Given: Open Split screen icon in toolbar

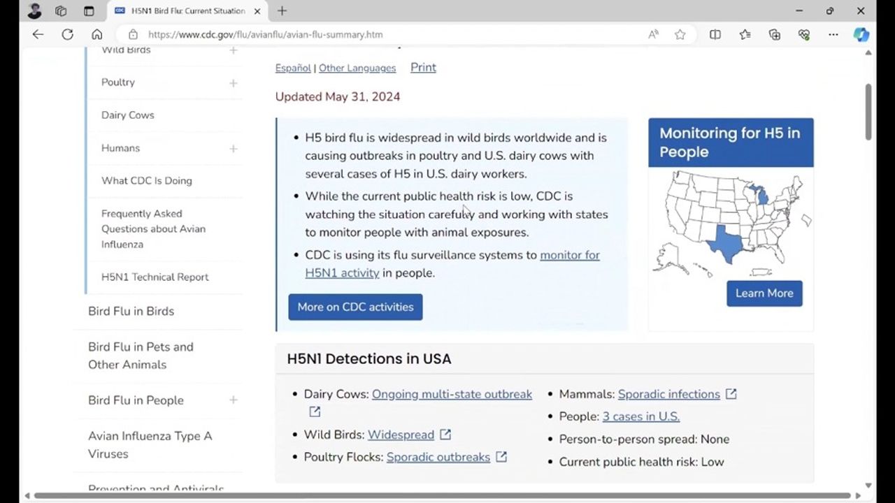Looking at the screenshot, I should 715,34.
